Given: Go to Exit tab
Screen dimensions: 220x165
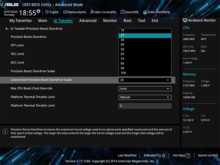Looking at the screenshot, I should coord(155,21).
